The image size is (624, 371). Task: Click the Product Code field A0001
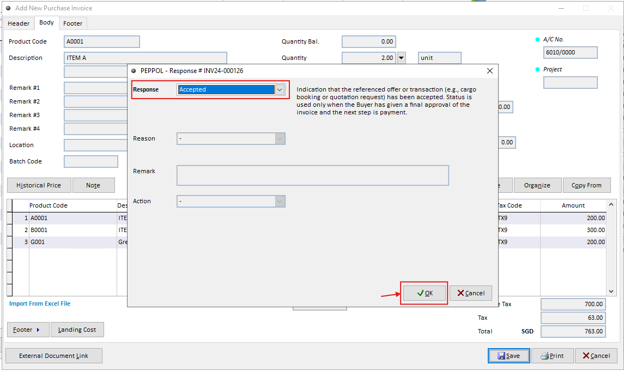[102, 41]
